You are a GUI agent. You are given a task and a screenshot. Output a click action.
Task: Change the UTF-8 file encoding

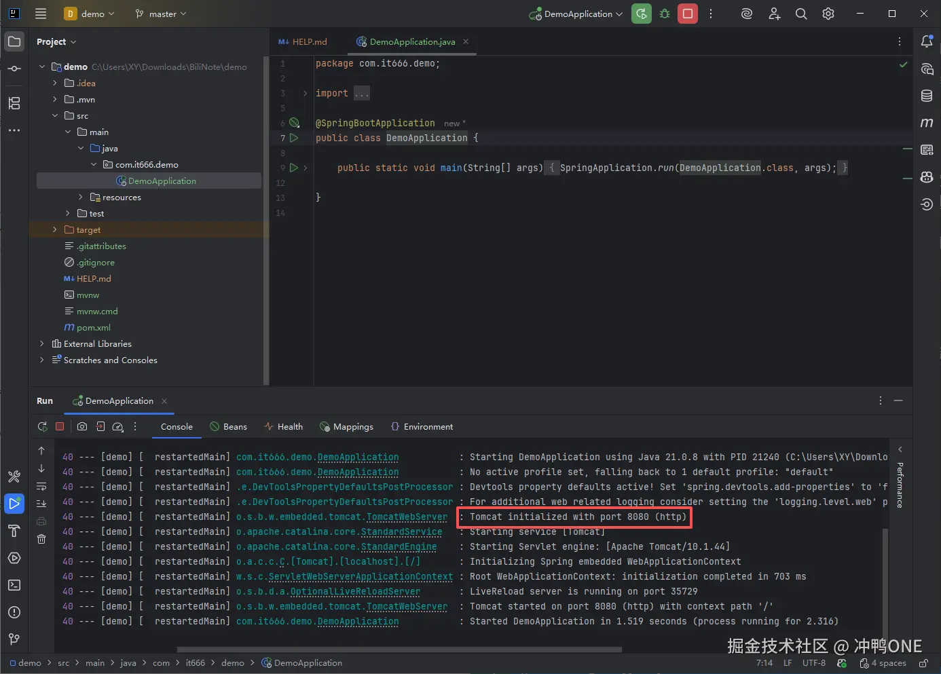[x=814, y=663]
